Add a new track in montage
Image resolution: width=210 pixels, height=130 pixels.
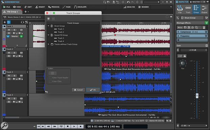click(x=5, y=22)
